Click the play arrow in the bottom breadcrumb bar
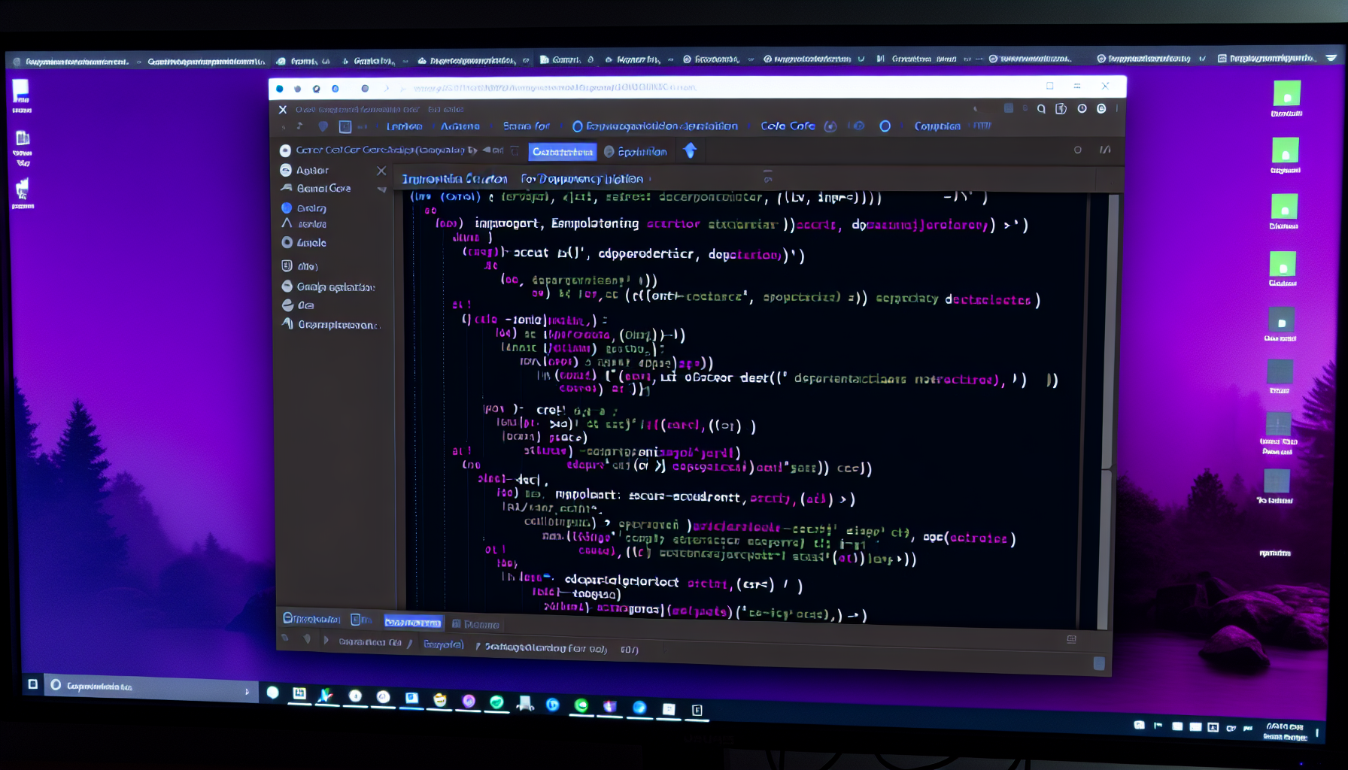This screenshot has height=770, width=1348. point(326,640)
